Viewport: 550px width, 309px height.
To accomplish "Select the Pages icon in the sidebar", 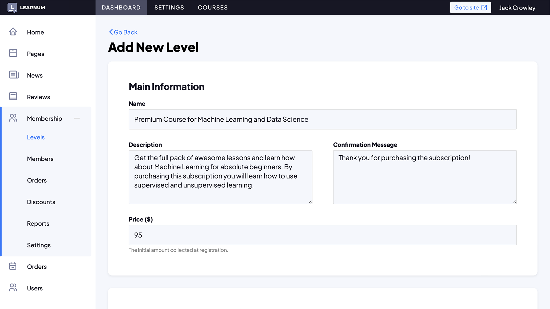I will tap(13, 54).
